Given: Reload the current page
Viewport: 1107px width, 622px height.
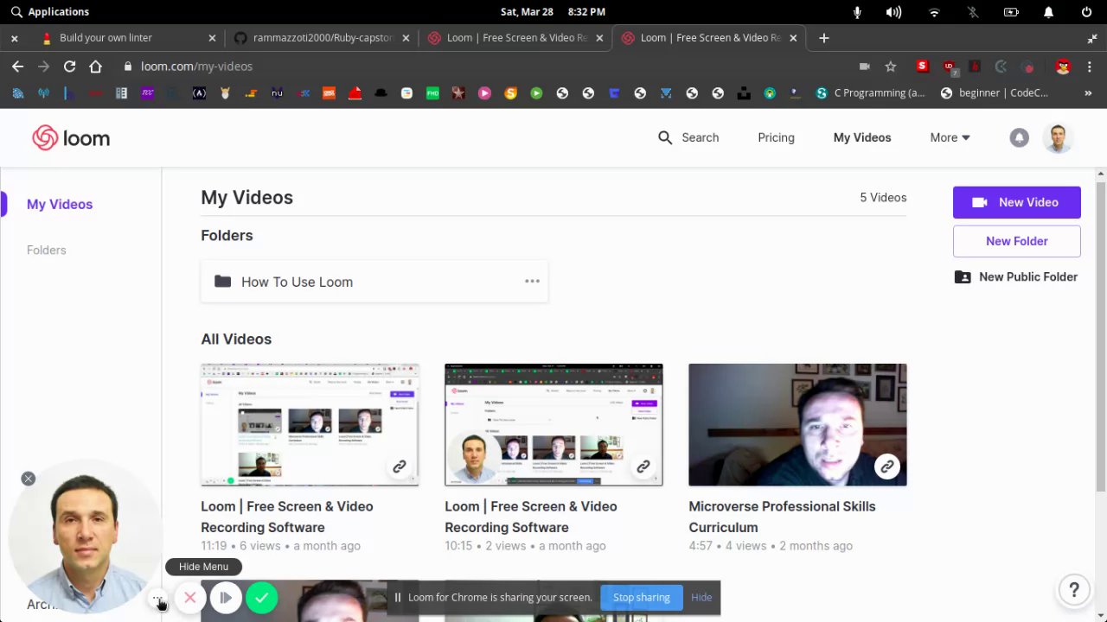Looking at the screenshot, I should click(x=69, y=66).
